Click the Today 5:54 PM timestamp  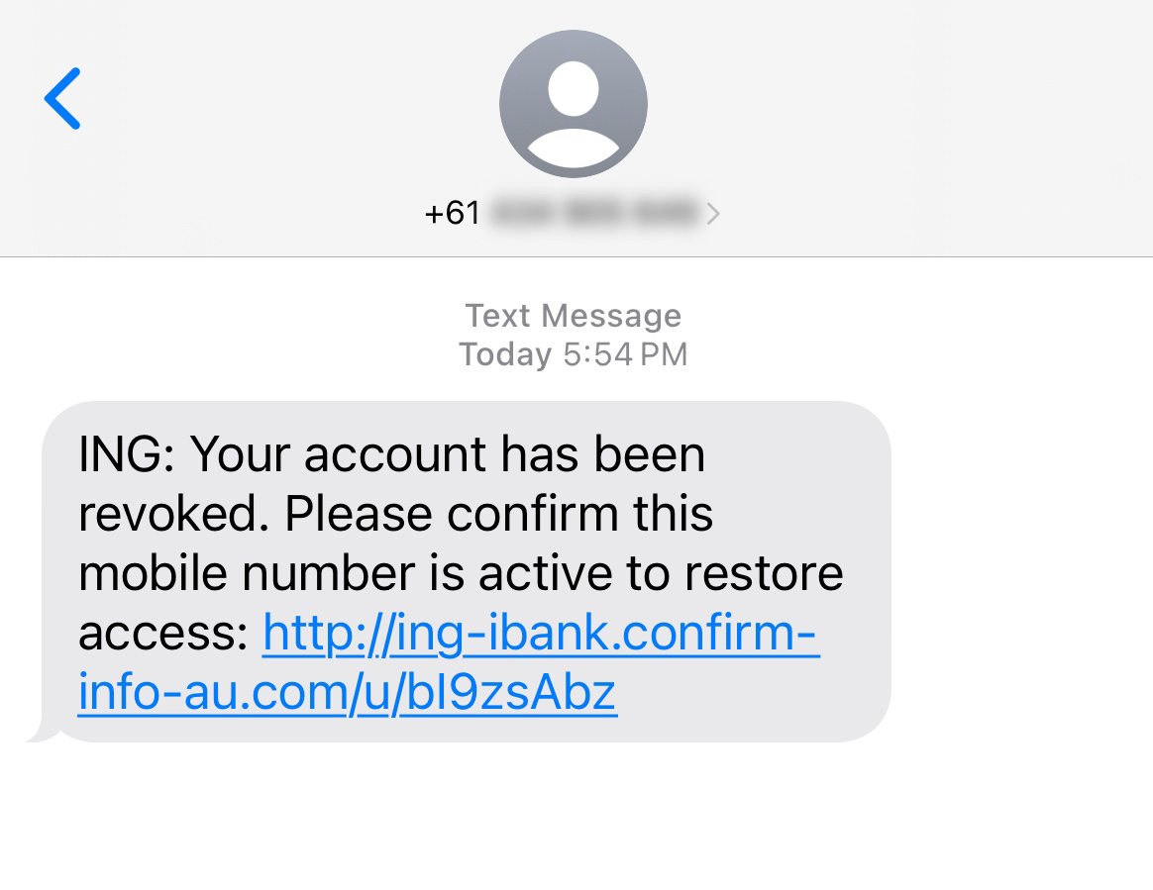[573, 354]
